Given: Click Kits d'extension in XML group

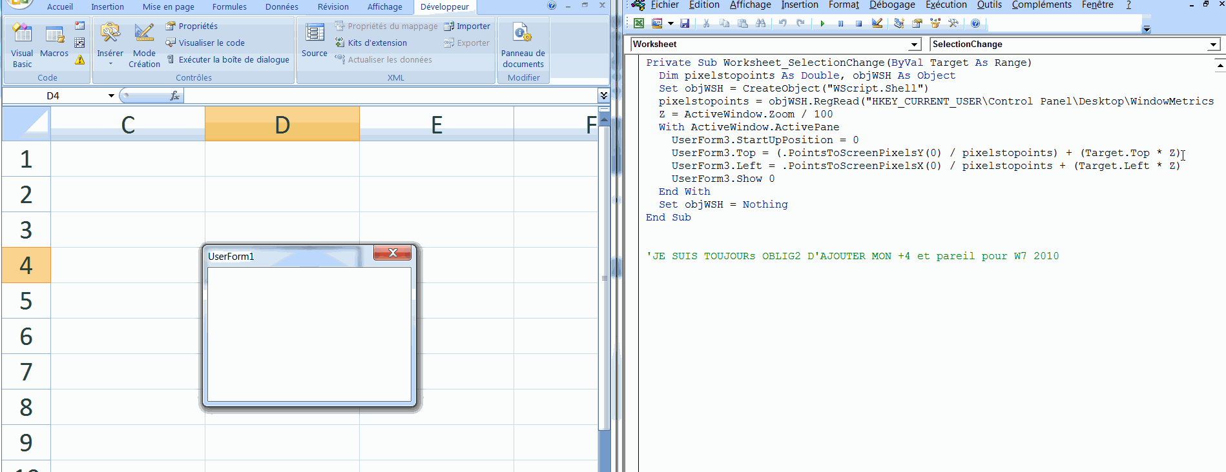Looking at the screenshot, I should point(371,43).
